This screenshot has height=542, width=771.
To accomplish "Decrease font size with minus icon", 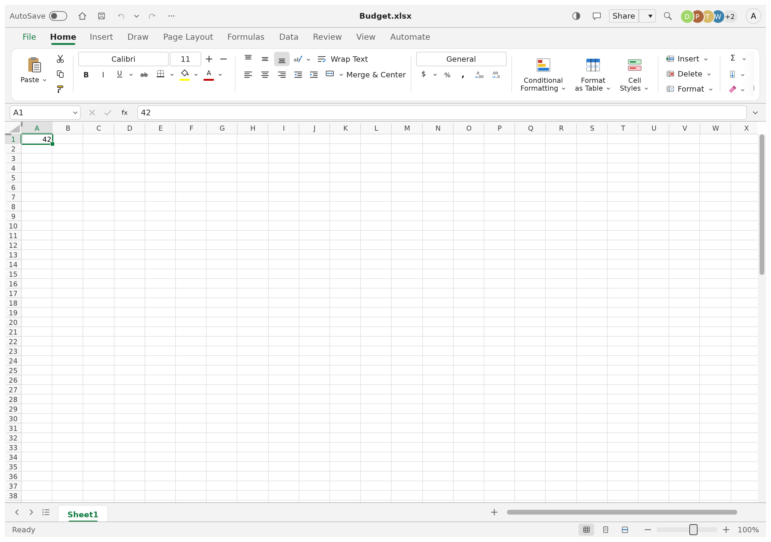I will [x=224, y=59].
